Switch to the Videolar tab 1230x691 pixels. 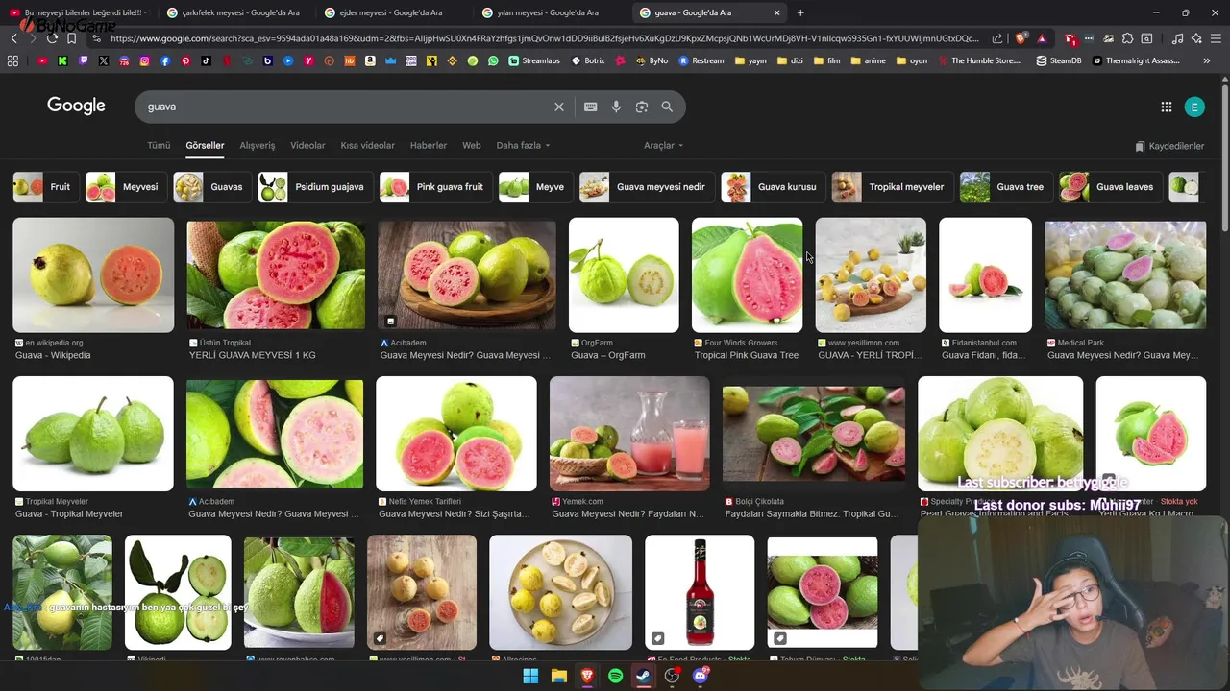click(307, 145)
